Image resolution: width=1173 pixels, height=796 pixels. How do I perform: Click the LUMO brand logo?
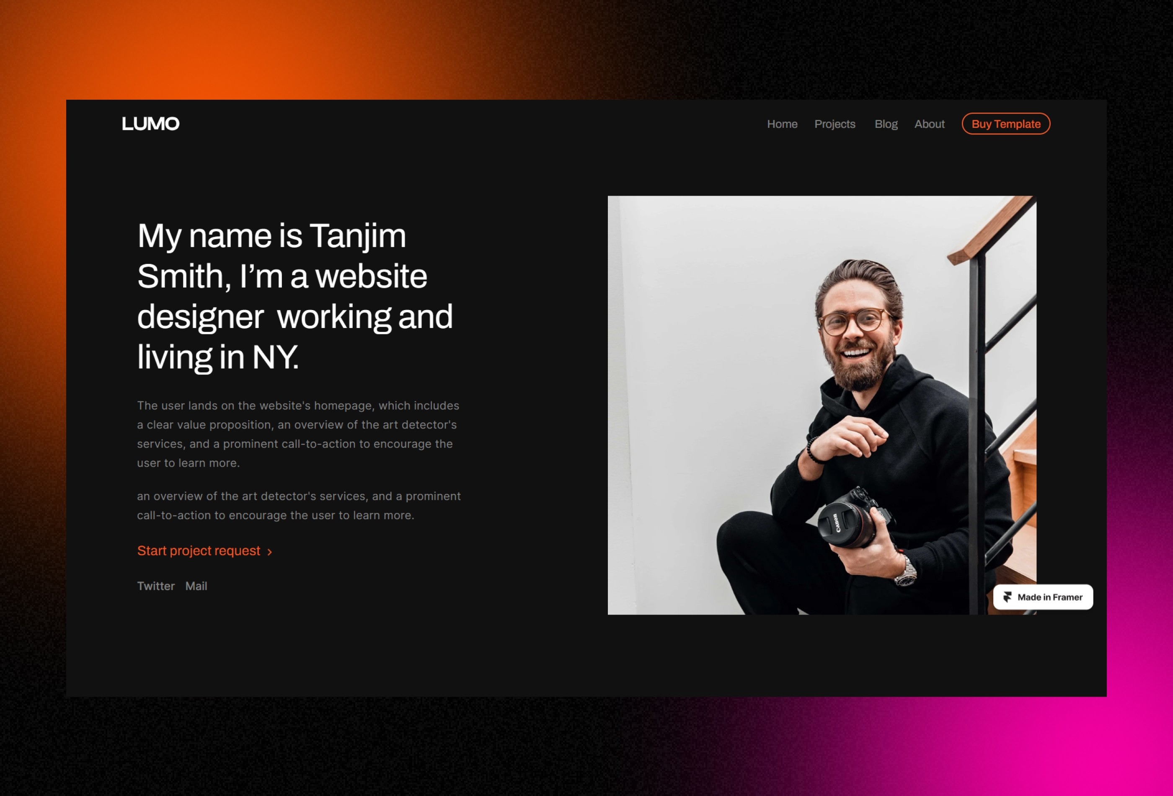click(151, 124)
